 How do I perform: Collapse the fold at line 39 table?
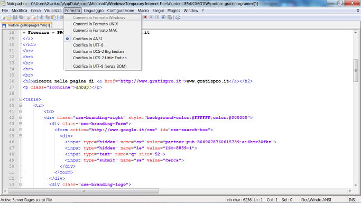coord(21,99)
